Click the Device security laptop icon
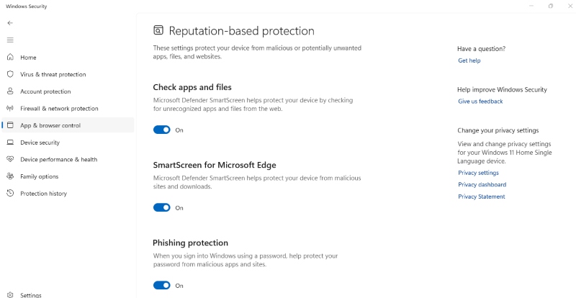This screenshot has width=576, height=298. pos(10,143)
